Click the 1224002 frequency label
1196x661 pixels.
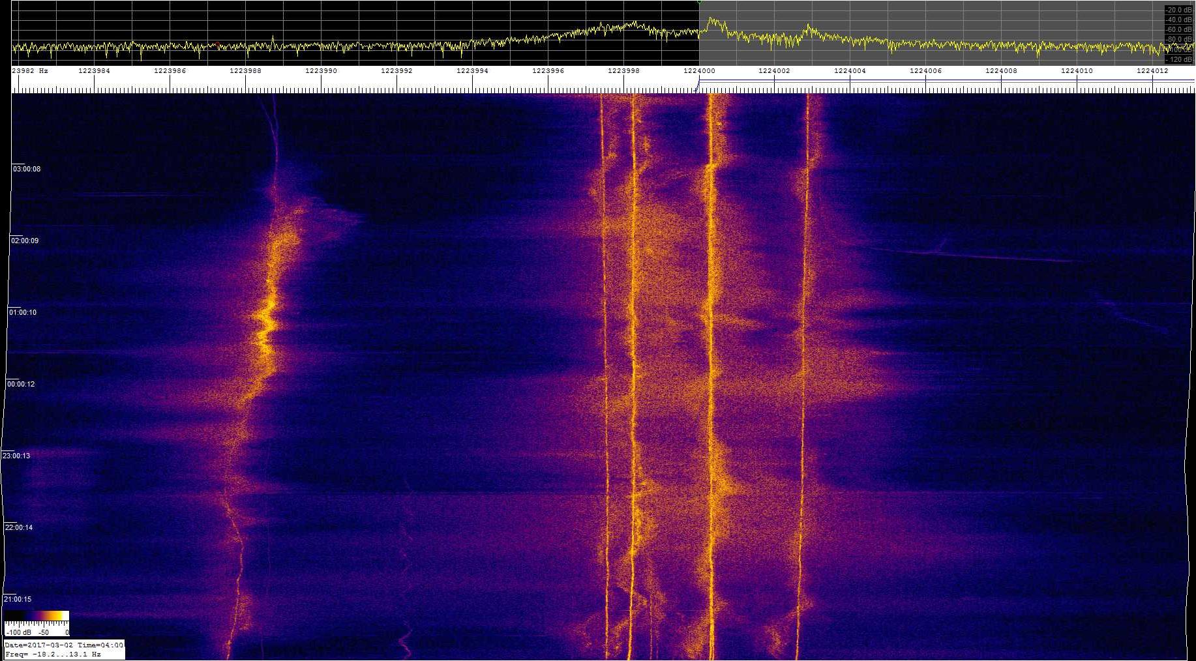coord(774,70)
